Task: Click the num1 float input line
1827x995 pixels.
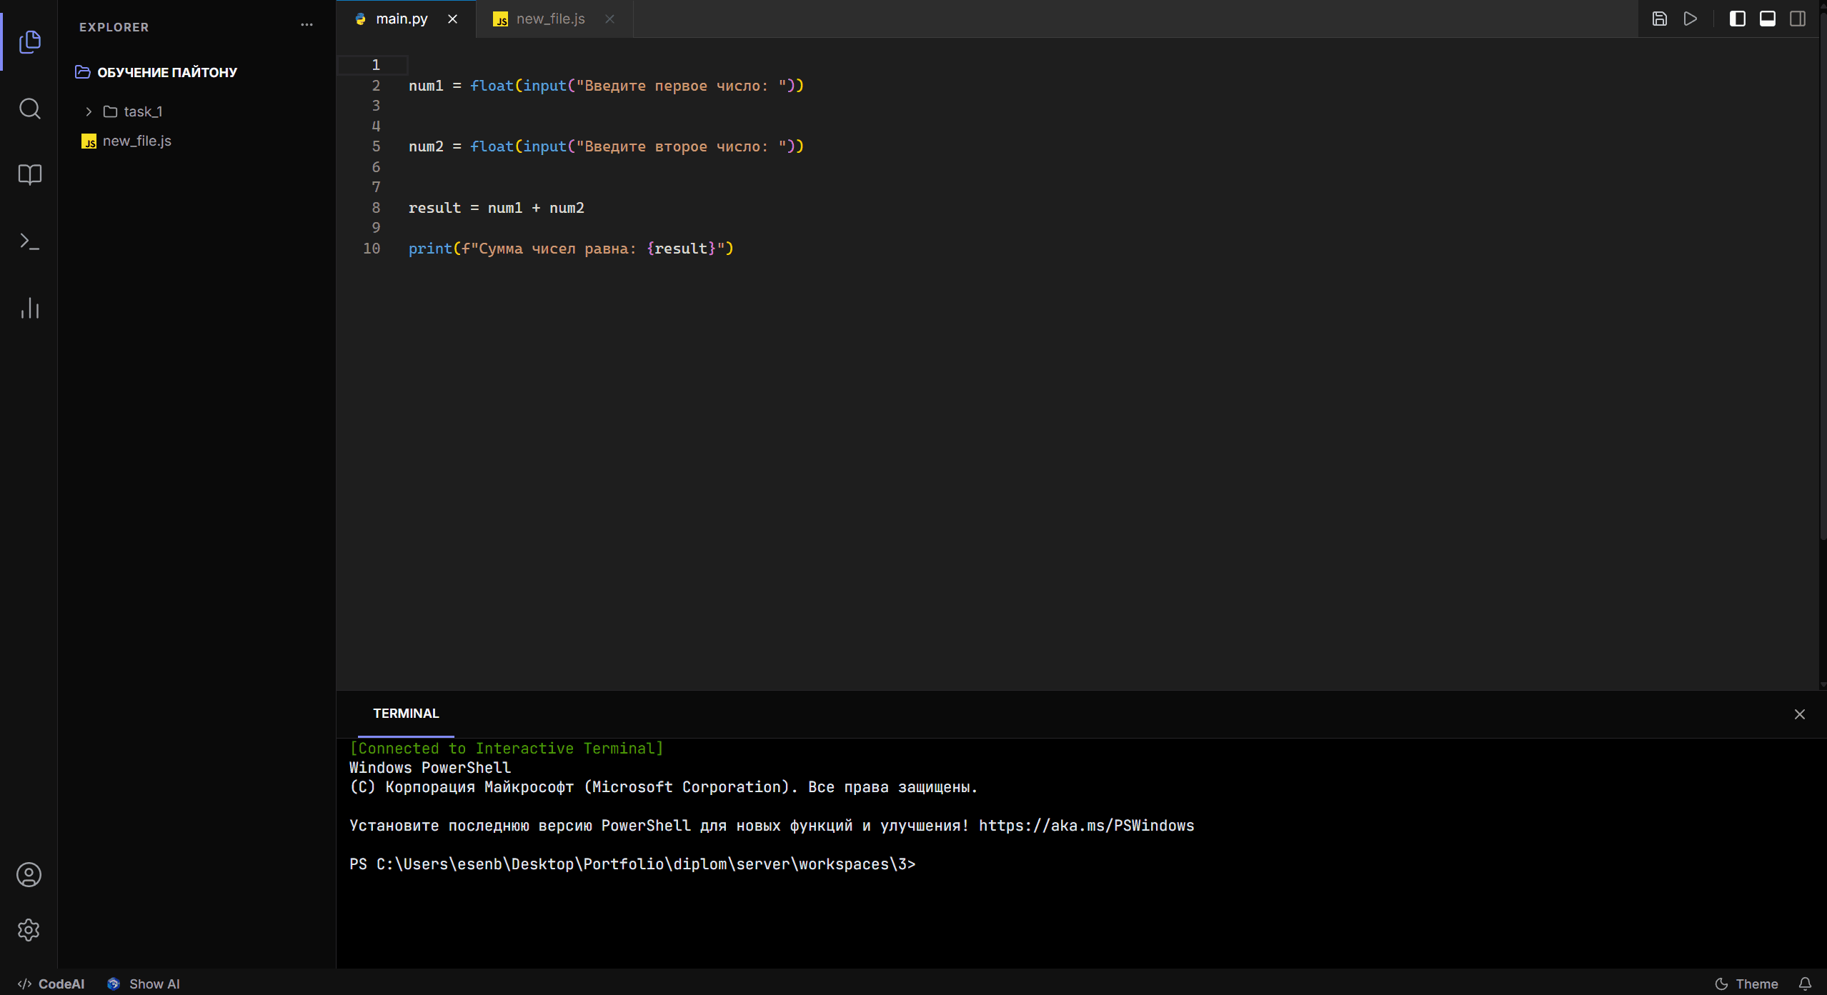Action: [x=606, y=86]
